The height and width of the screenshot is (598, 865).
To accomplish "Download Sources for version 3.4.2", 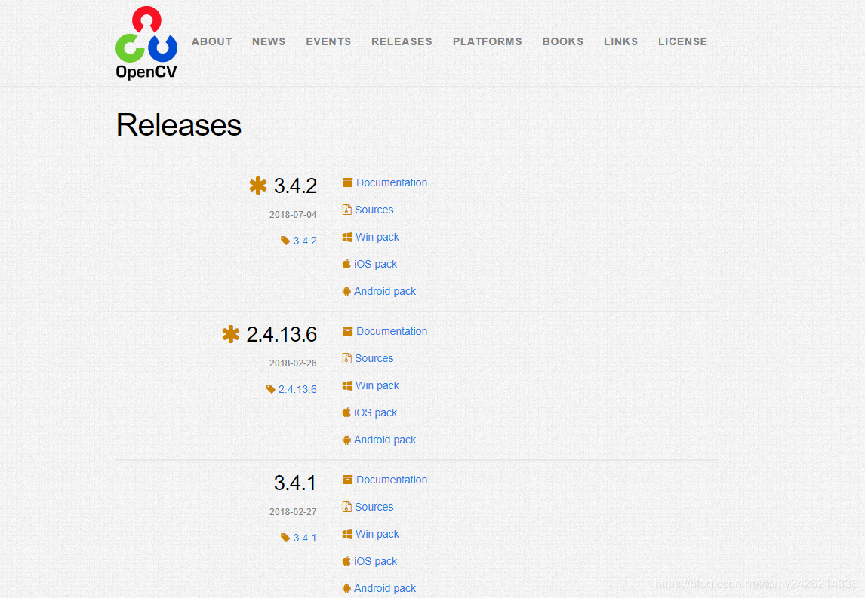I will click(374, 210).
